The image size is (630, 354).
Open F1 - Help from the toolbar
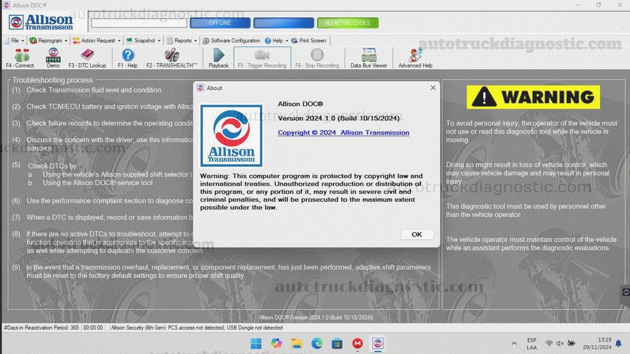(128, 58)
